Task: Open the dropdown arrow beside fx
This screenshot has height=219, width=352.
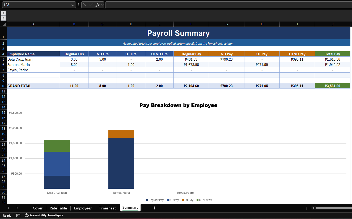Action: pos(102,5)
